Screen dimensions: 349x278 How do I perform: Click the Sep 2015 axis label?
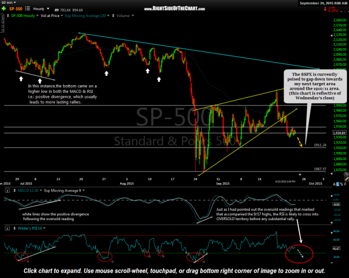[222, 184]
